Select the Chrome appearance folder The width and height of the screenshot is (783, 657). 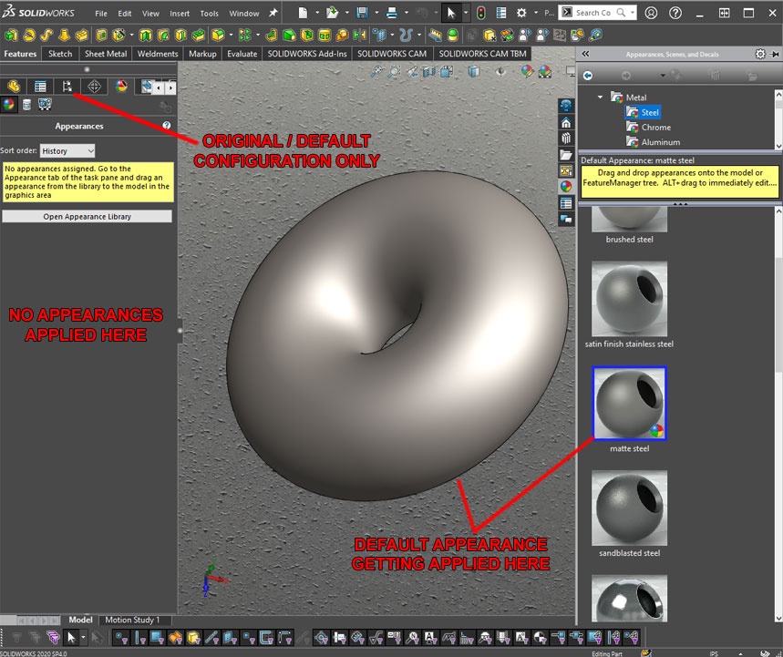(649, 128)
